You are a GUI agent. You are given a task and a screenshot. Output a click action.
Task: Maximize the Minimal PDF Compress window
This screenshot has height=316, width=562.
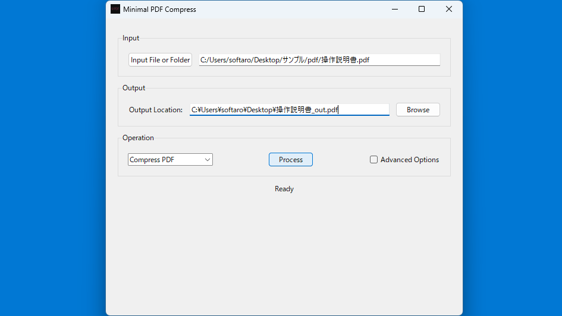click(x=422, y=10)
